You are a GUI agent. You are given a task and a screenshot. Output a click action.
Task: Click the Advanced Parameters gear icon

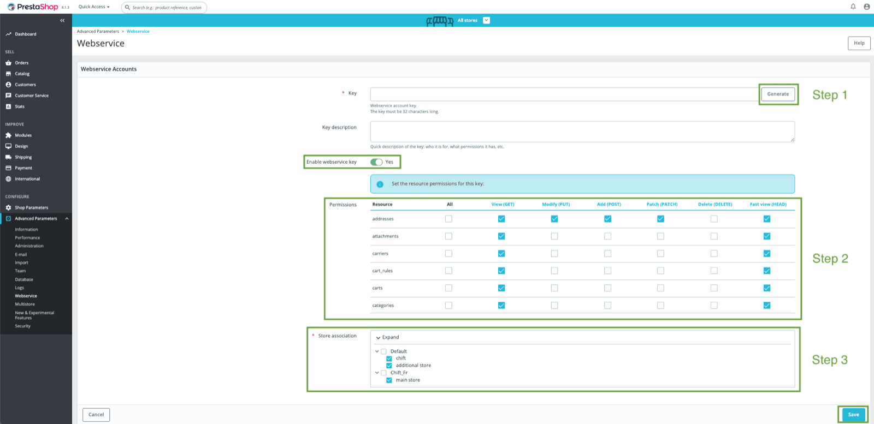(8, 218)
